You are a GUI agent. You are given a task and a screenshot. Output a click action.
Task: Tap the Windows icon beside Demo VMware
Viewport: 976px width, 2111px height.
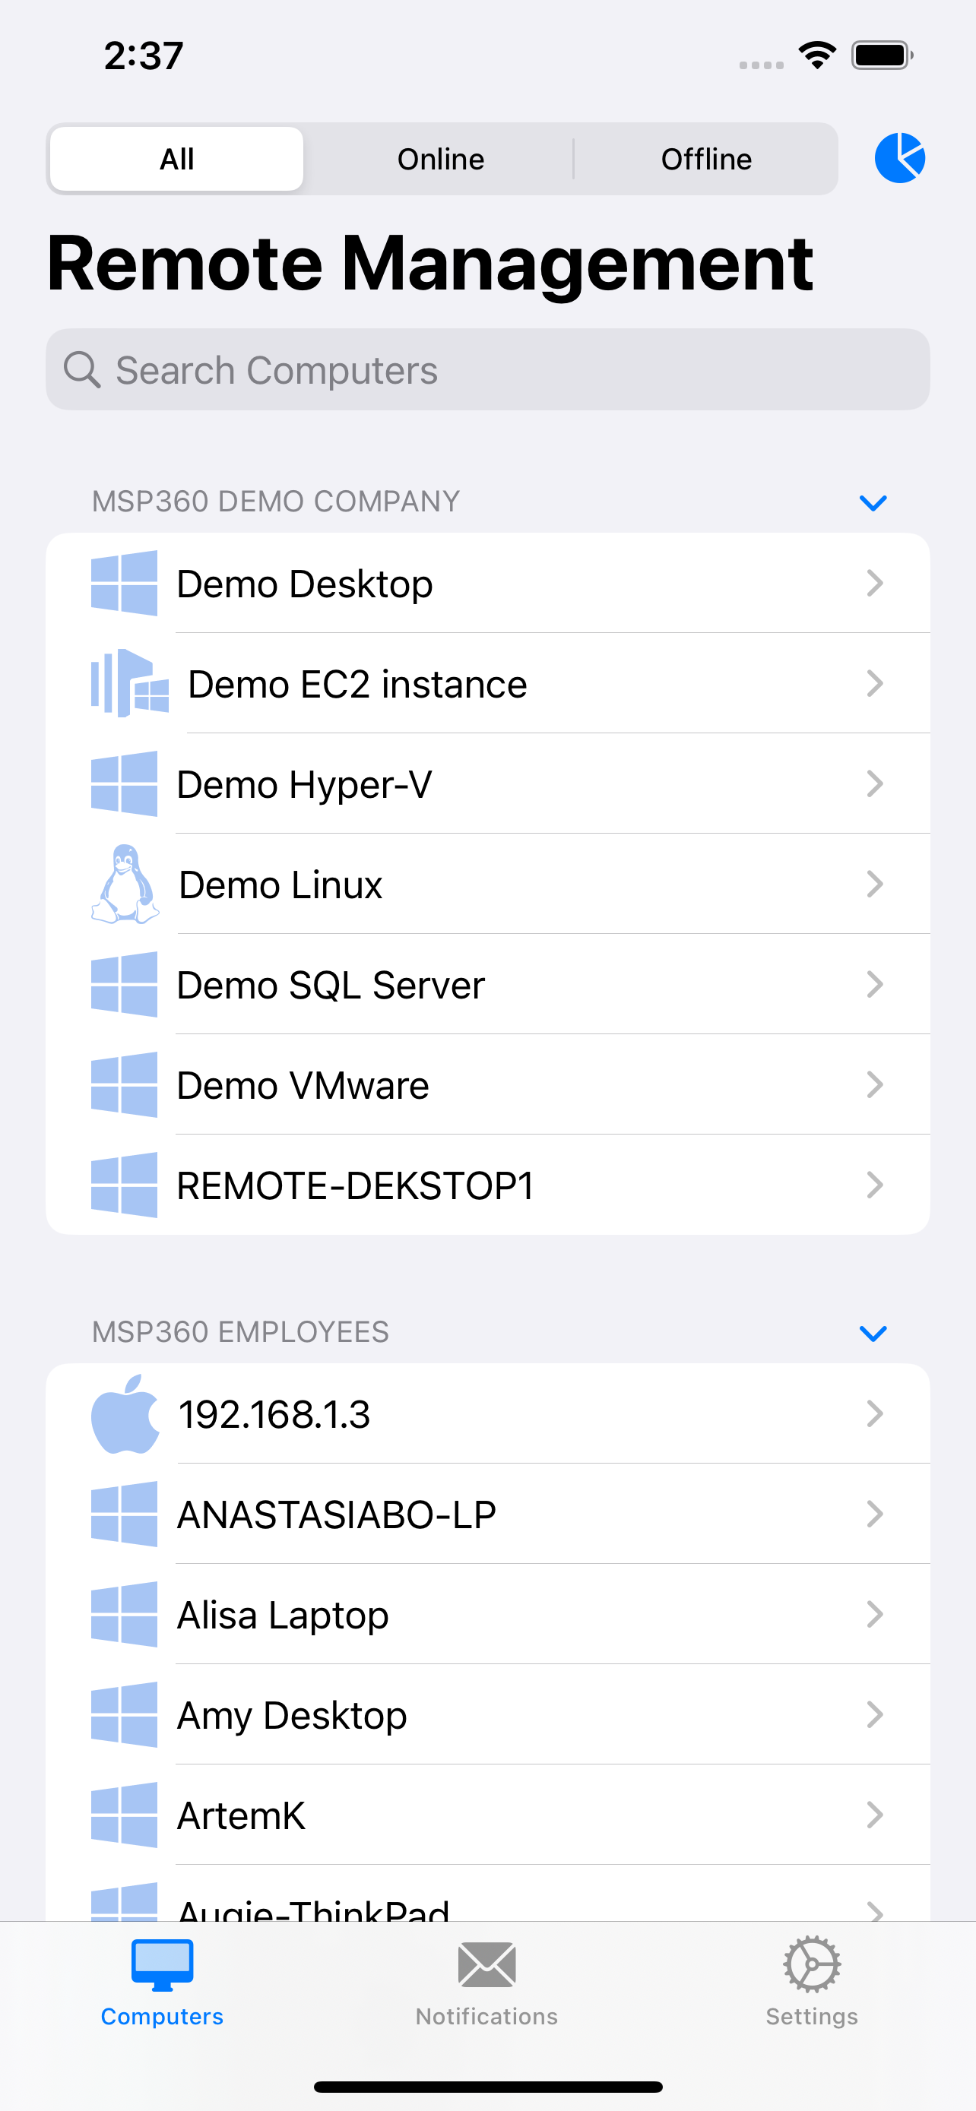point(124,1084)
